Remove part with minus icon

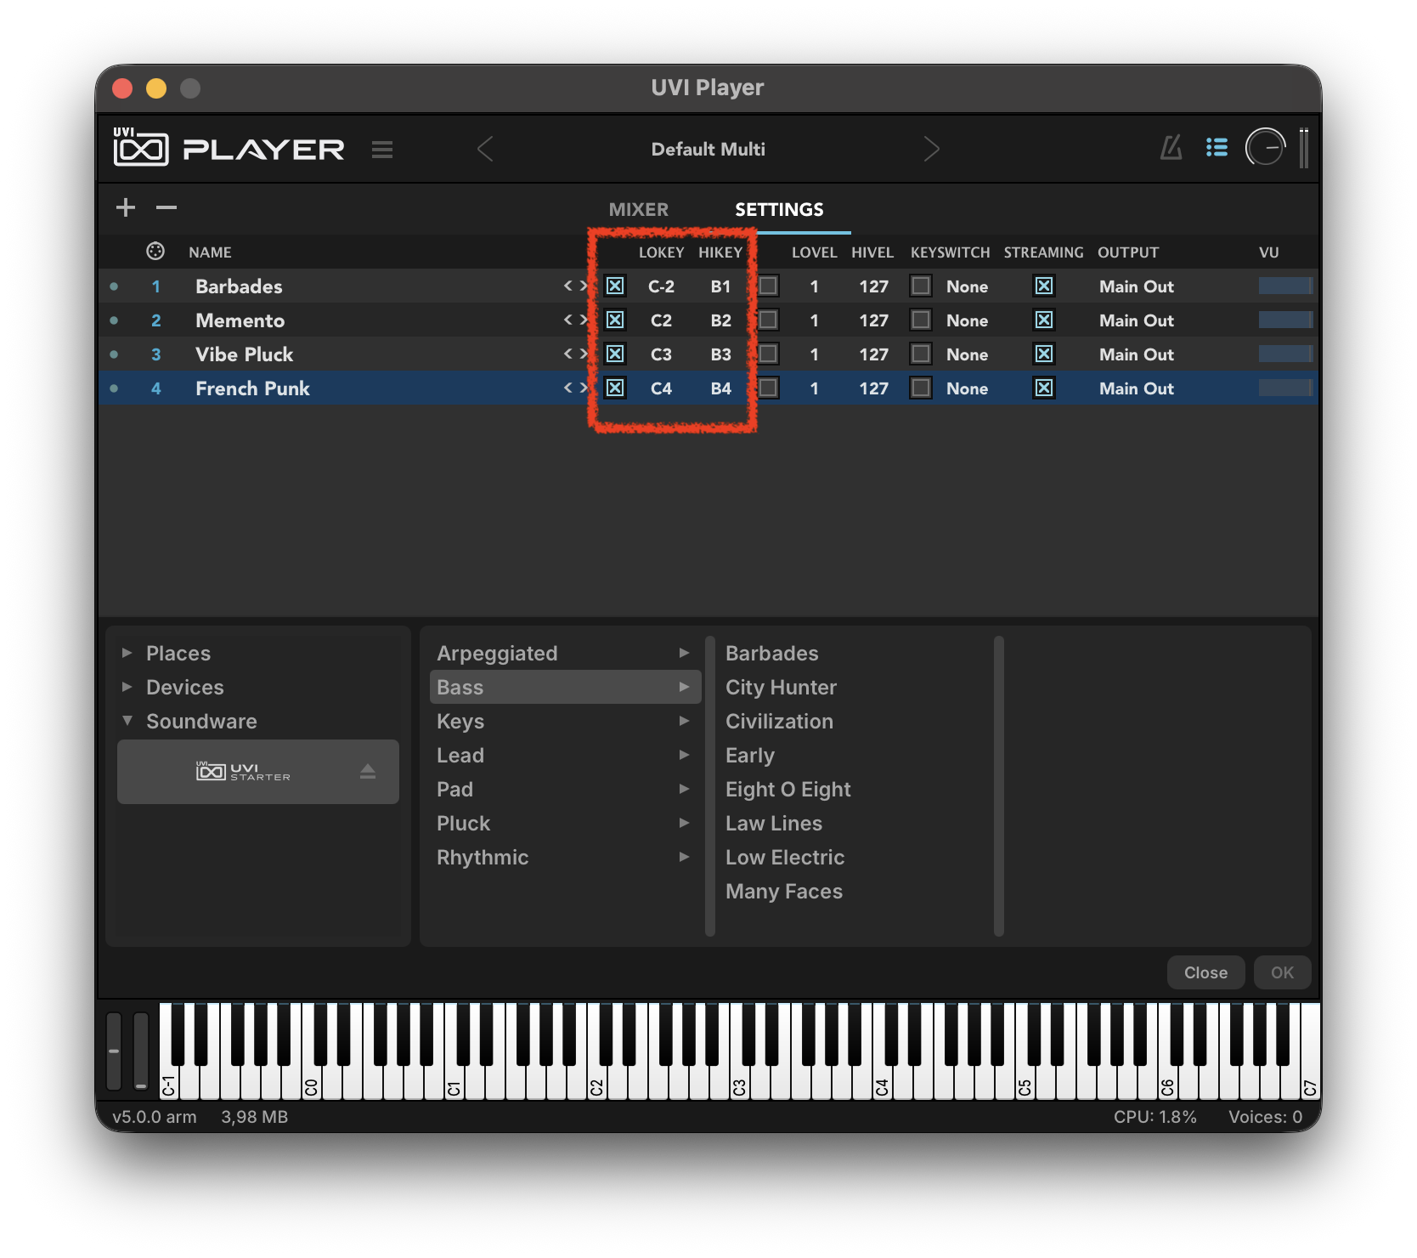(167, 207)
